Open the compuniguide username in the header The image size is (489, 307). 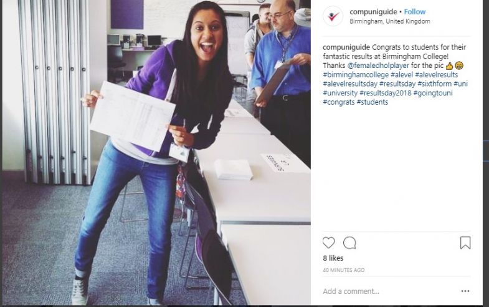click(373, 12)
